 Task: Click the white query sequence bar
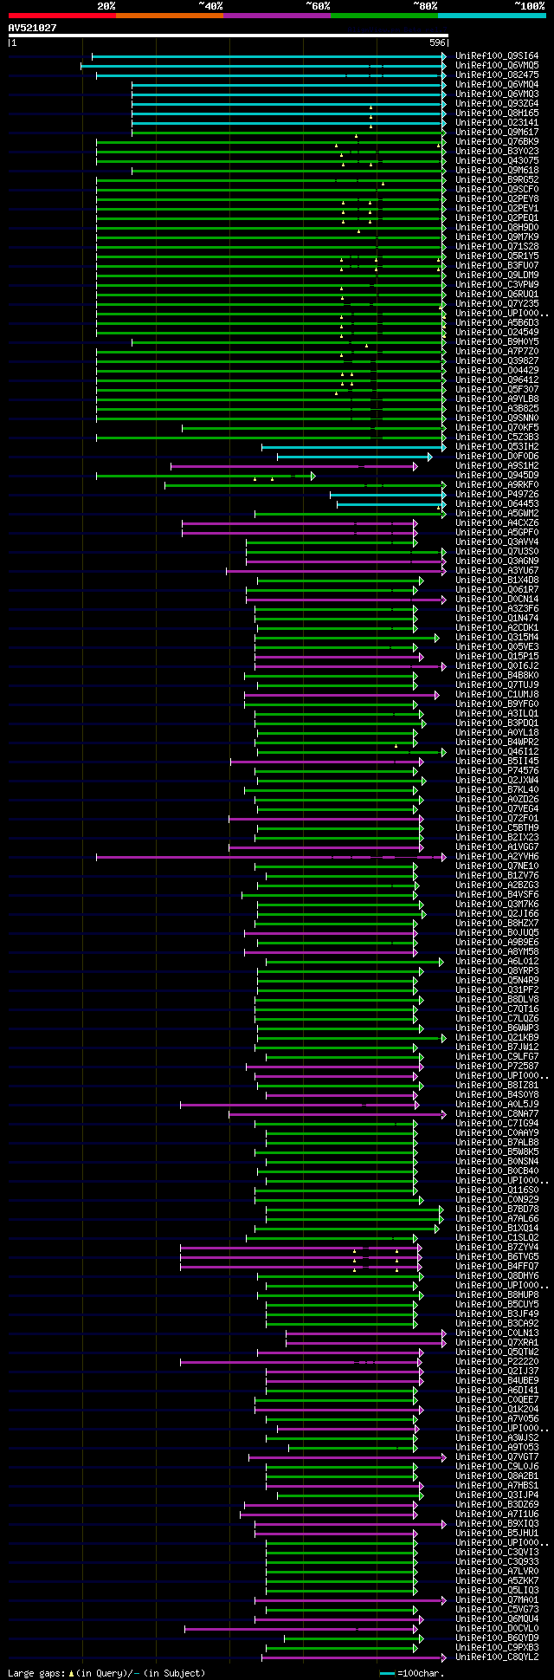[229, 36]
